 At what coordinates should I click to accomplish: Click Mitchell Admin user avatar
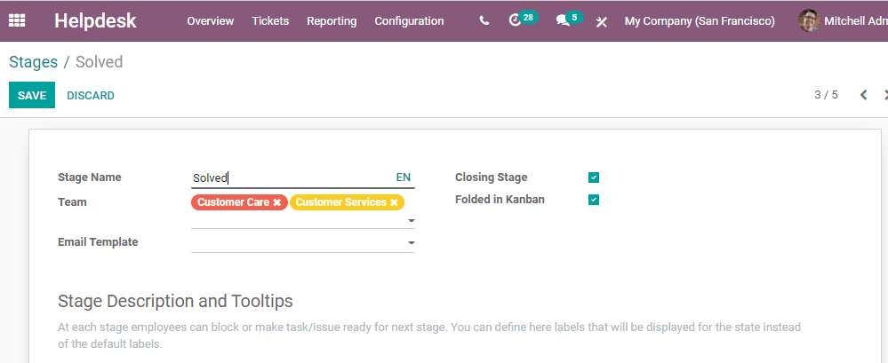[809, 21]
